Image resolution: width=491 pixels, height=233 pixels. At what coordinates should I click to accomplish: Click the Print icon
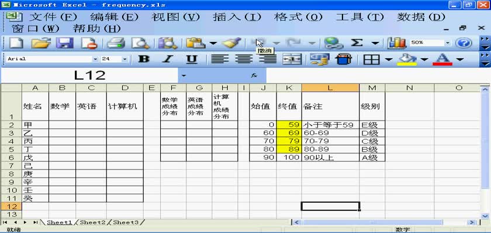point(116,43)
